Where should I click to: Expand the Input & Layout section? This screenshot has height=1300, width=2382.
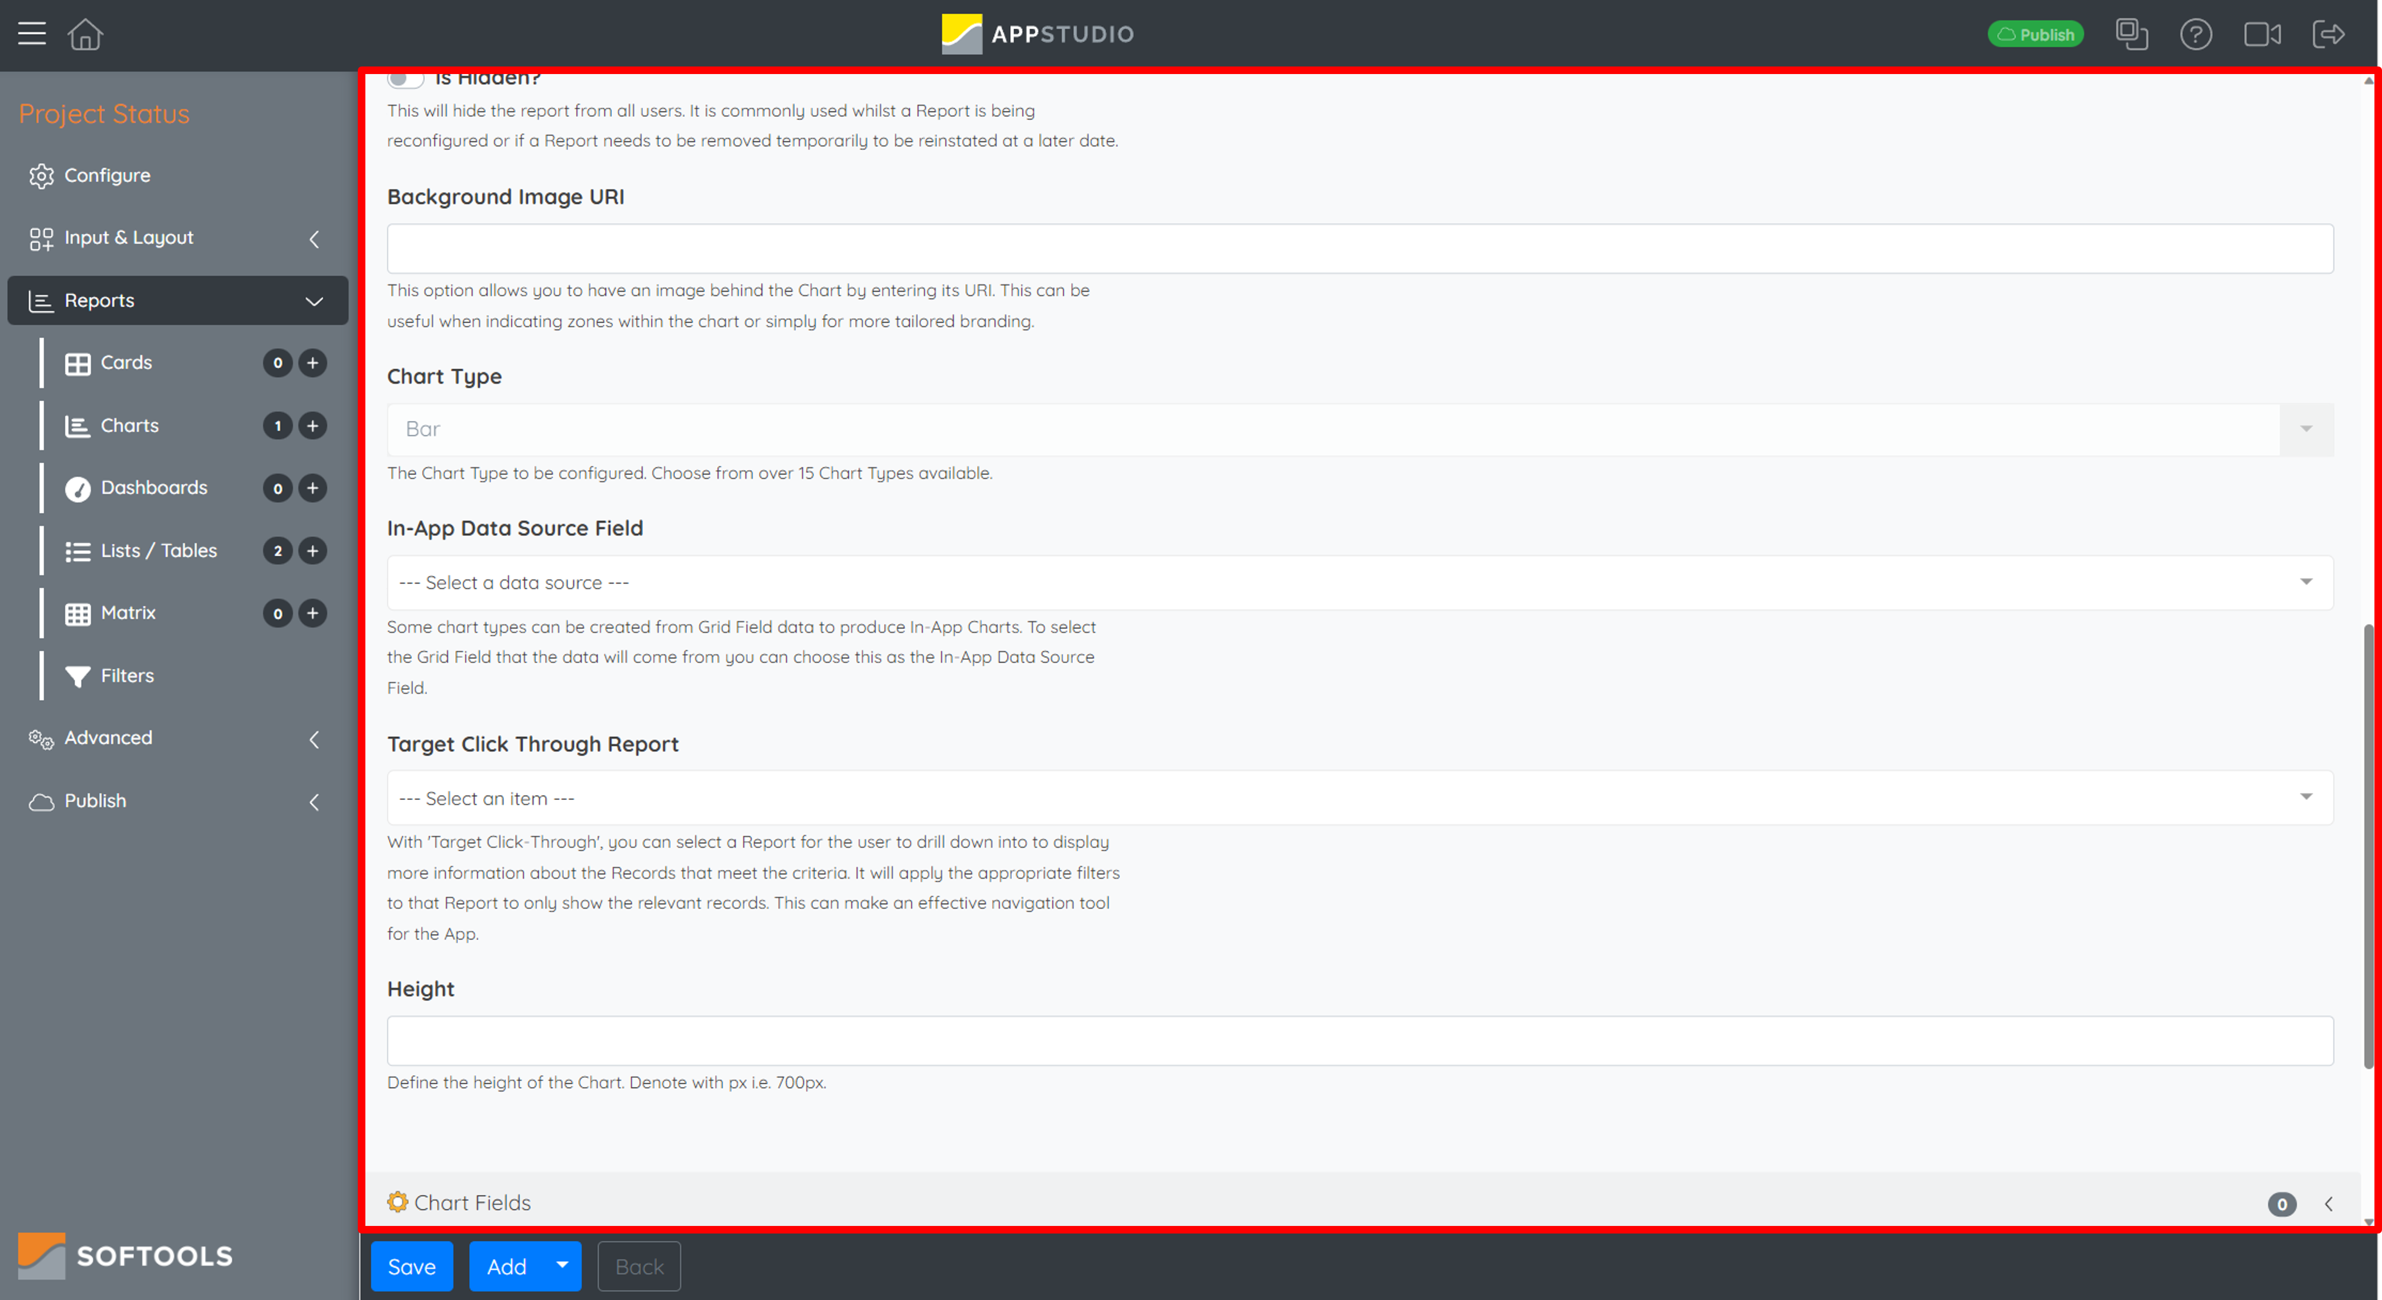(x=177, y=238)
